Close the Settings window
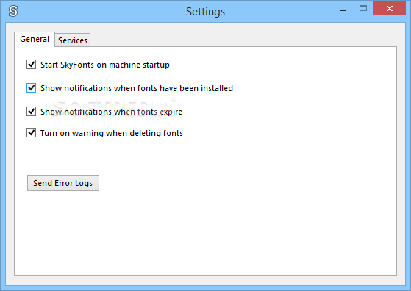 pyautogui.click(x=389, y=8)
